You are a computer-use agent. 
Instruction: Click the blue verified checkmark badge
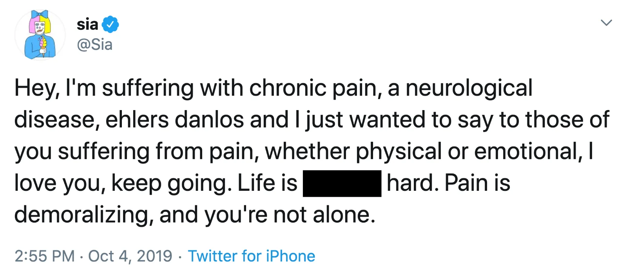point(110,24)
